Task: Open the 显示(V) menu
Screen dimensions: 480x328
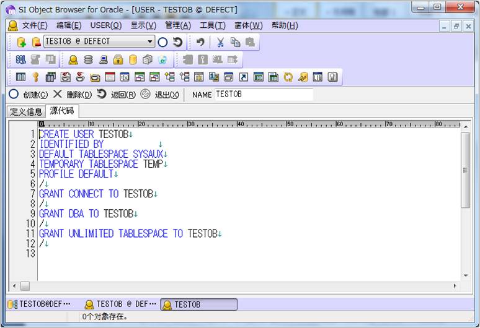Action: pyautogui.click(x=143, y=25)
